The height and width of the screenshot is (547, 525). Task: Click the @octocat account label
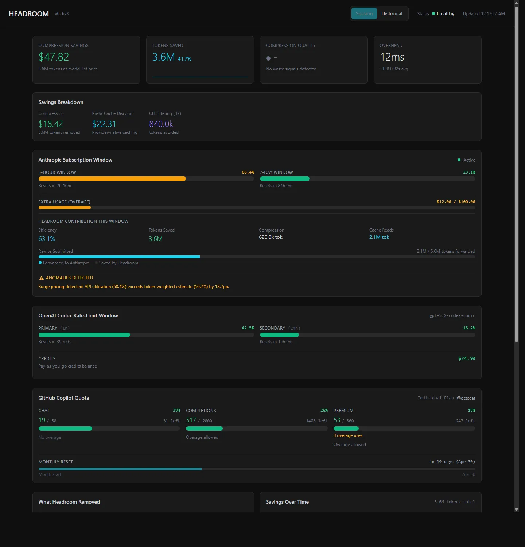[466, 398]
